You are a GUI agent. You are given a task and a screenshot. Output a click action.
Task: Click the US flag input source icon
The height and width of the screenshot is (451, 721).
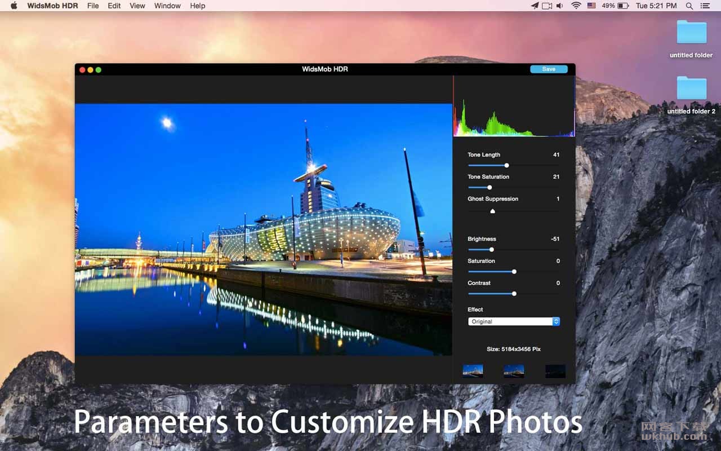591,6
